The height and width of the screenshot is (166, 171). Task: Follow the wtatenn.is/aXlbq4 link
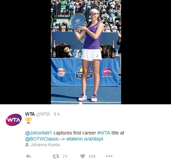pyautogui.click(x=85, y=139)
